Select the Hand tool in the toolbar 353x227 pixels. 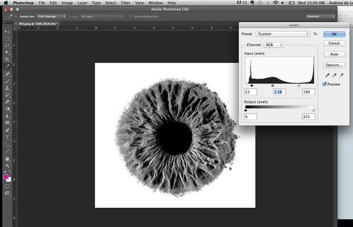coord(7,158)
